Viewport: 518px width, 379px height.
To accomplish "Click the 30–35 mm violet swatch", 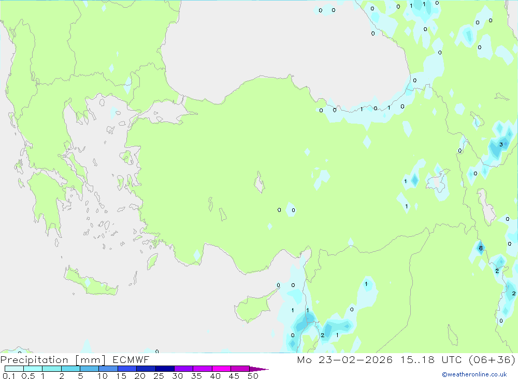I will click(183, 369).
